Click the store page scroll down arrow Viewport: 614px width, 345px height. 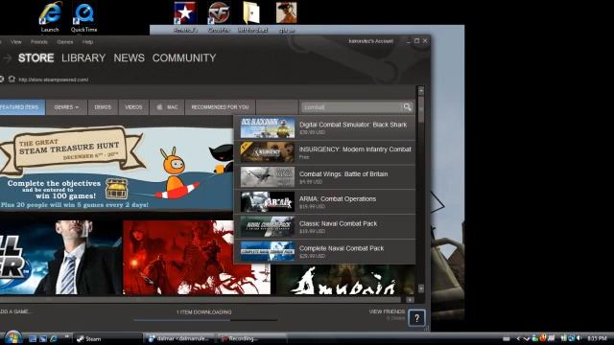coord(421,288)
